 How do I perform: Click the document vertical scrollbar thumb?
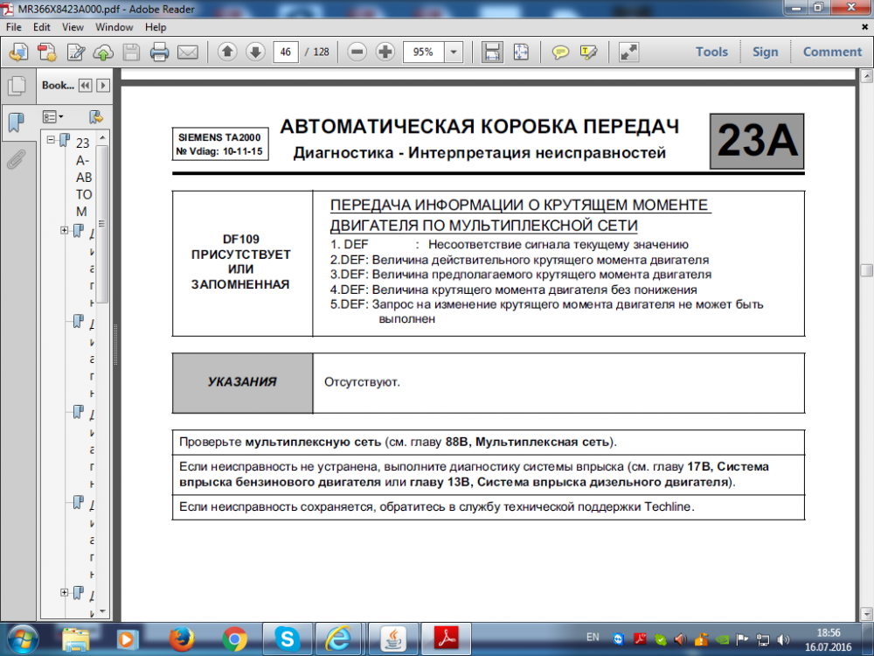[866, 270]
